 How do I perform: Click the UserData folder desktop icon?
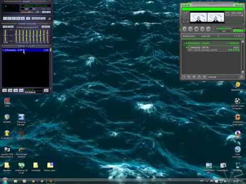(36, 167)
